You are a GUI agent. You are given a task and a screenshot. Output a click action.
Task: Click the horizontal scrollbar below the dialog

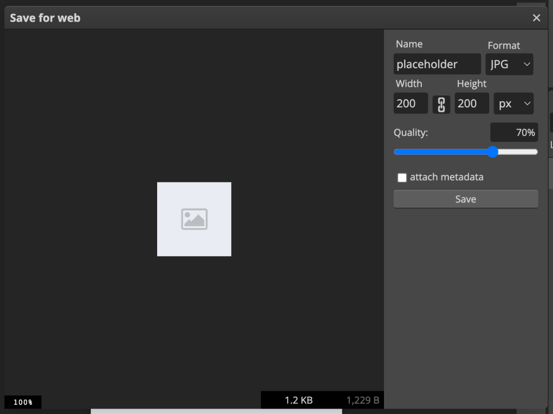click(216, 411)
